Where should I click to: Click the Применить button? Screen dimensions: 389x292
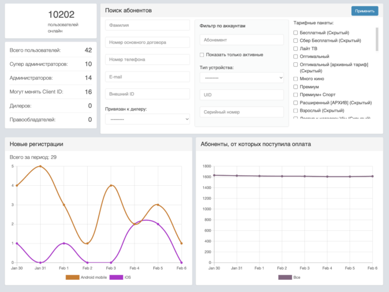[x=365, y=11]
